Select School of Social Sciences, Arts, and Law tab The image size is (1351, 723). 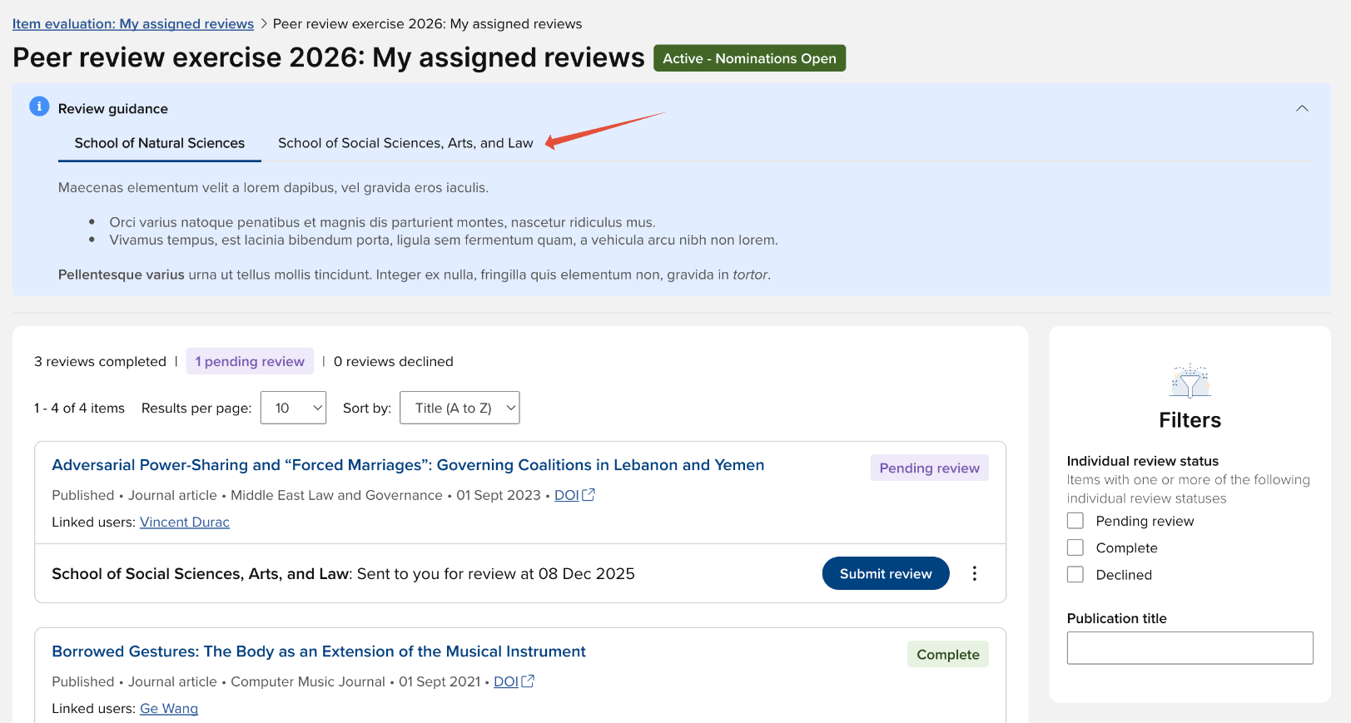point(405,143)
